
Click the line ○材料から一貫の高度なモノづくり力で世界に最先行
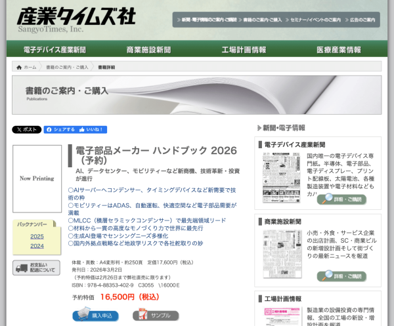click(x=136, y=228)
